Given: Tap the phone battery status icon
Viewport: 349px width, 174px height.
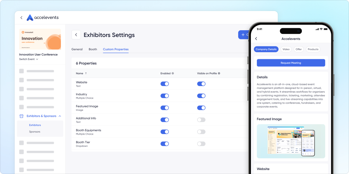Looking at the screenshot, I should pyautogui.click(x=326, y=29).
